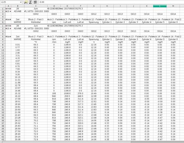
Task: Select the column G header
Action: (x=94, y=6)
